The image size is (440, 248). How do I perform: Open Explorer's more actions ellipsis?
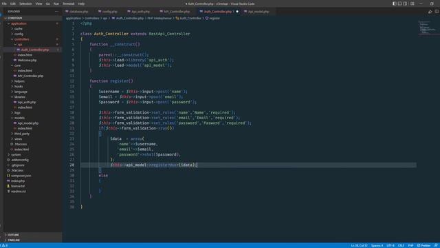[56, 12]
